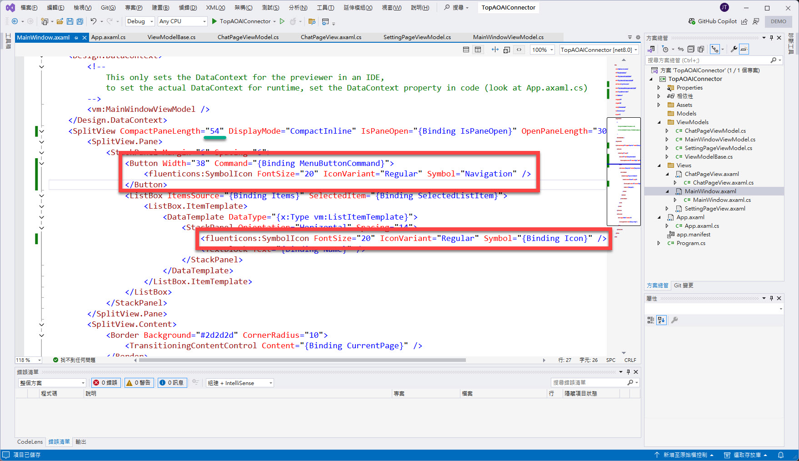This screenshot has height=461, width=799.
Task: Click the DEMO button
Action: tap(778, 21)
